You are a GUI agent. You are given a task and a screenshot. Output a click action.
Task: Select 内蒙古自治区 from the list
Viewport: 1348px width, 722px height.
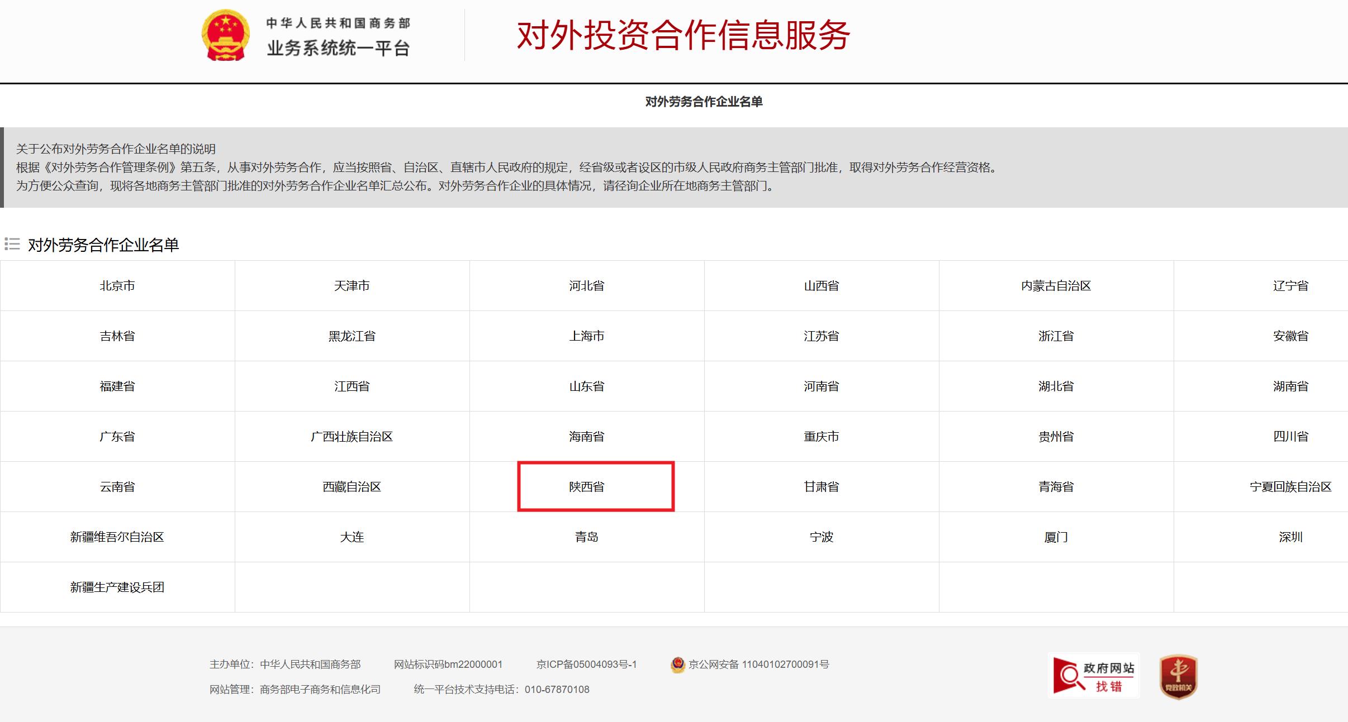1056,286
